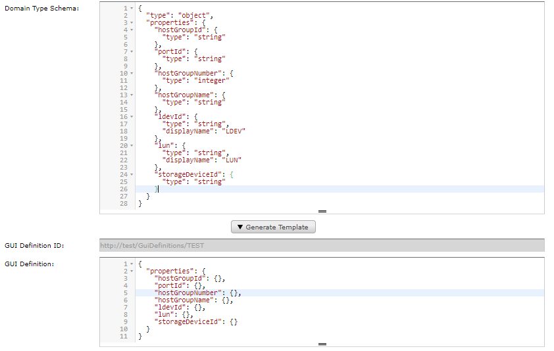The height and width of the screenshot is (351, 554).
Task: Click "ldevId" key in schema line 16
Action: 170,116
